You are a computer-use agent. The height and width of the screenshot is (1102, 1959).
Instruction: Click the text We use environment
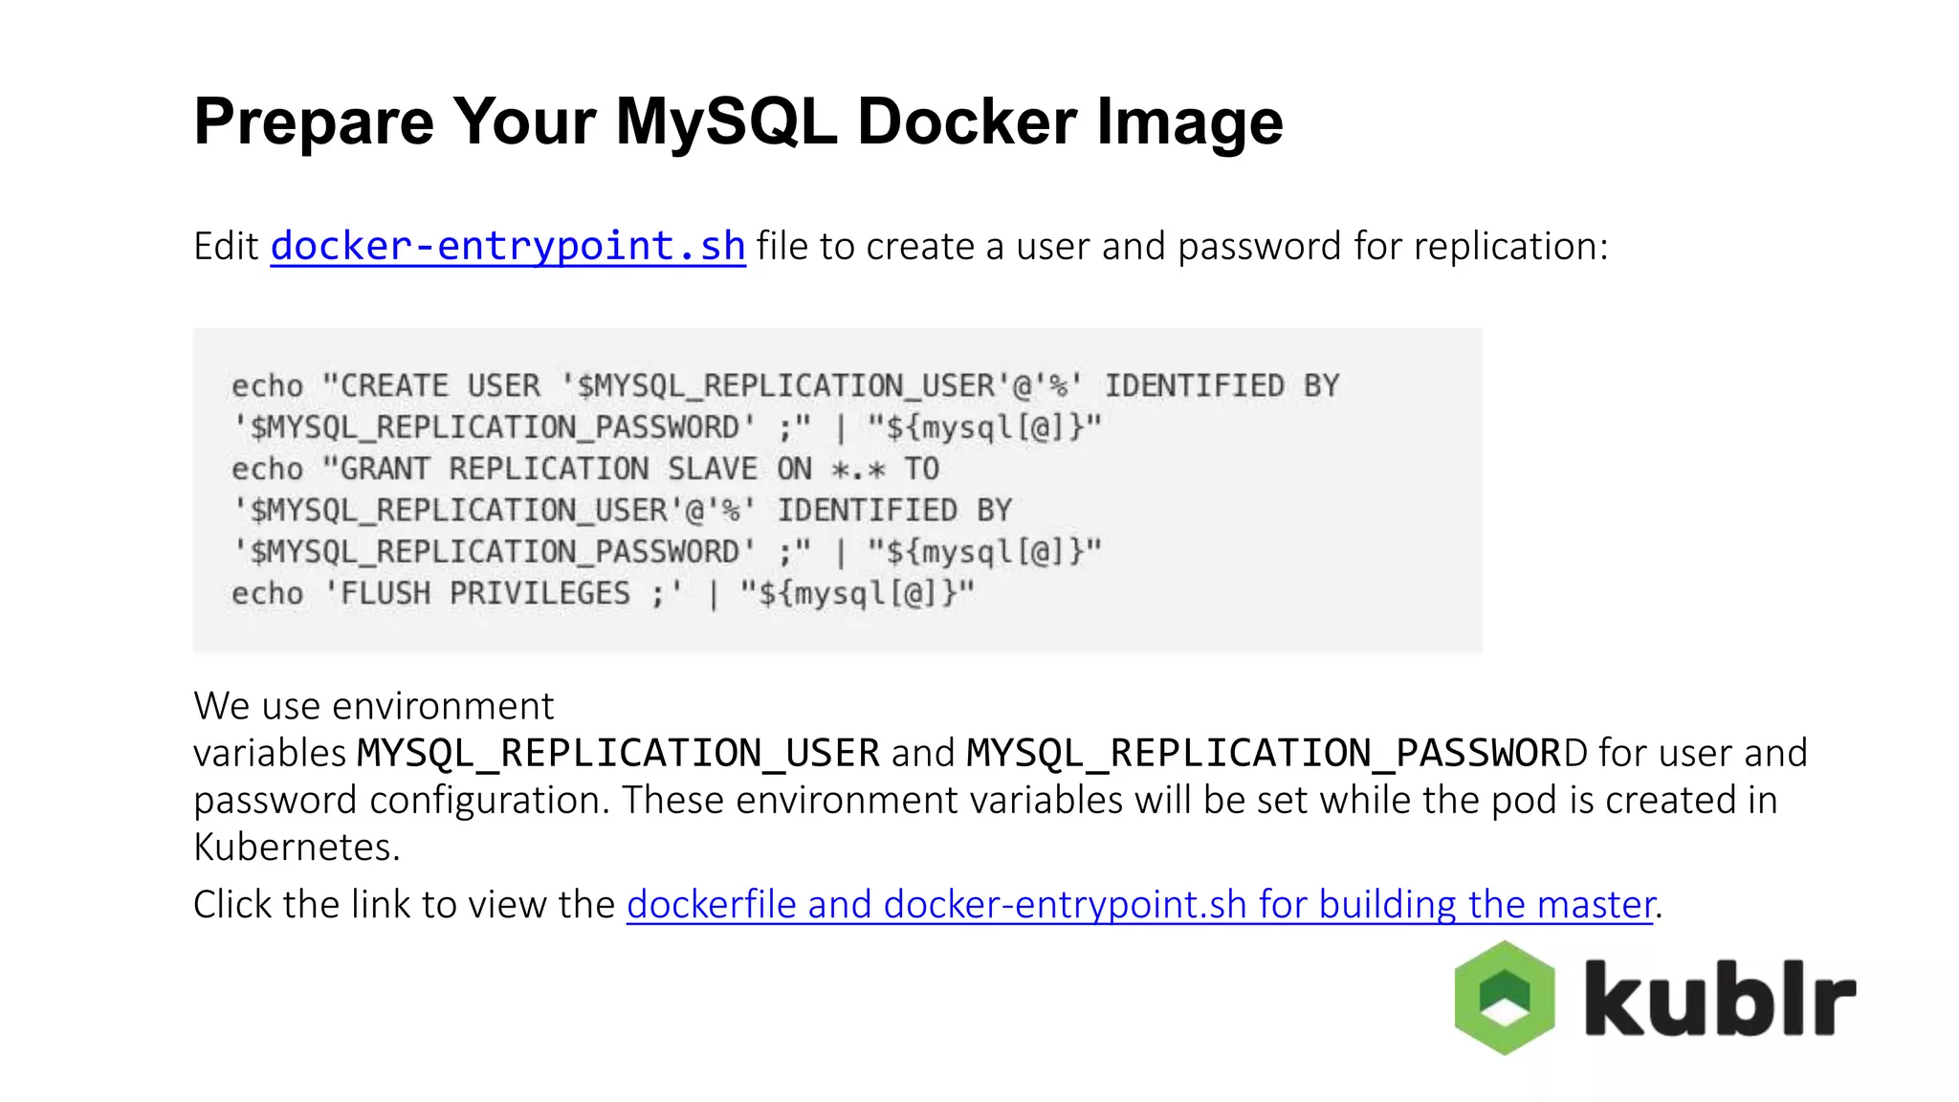374,706
